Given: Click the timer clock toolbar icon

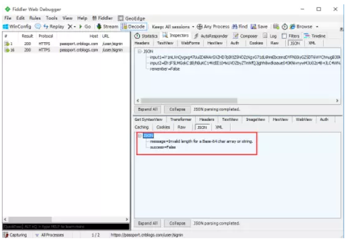Looking at the screenshot, I should tap(284, 27).
